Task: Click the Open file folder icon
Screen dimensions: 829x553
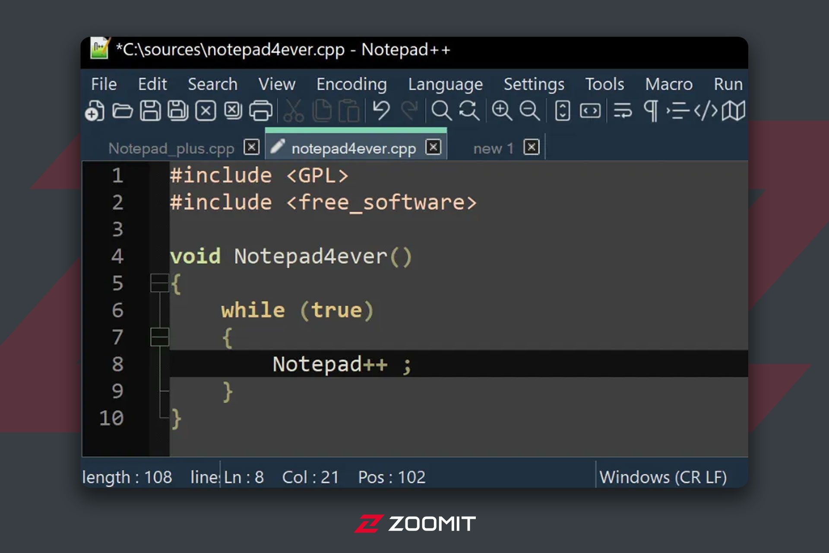Action: [122, 111]
